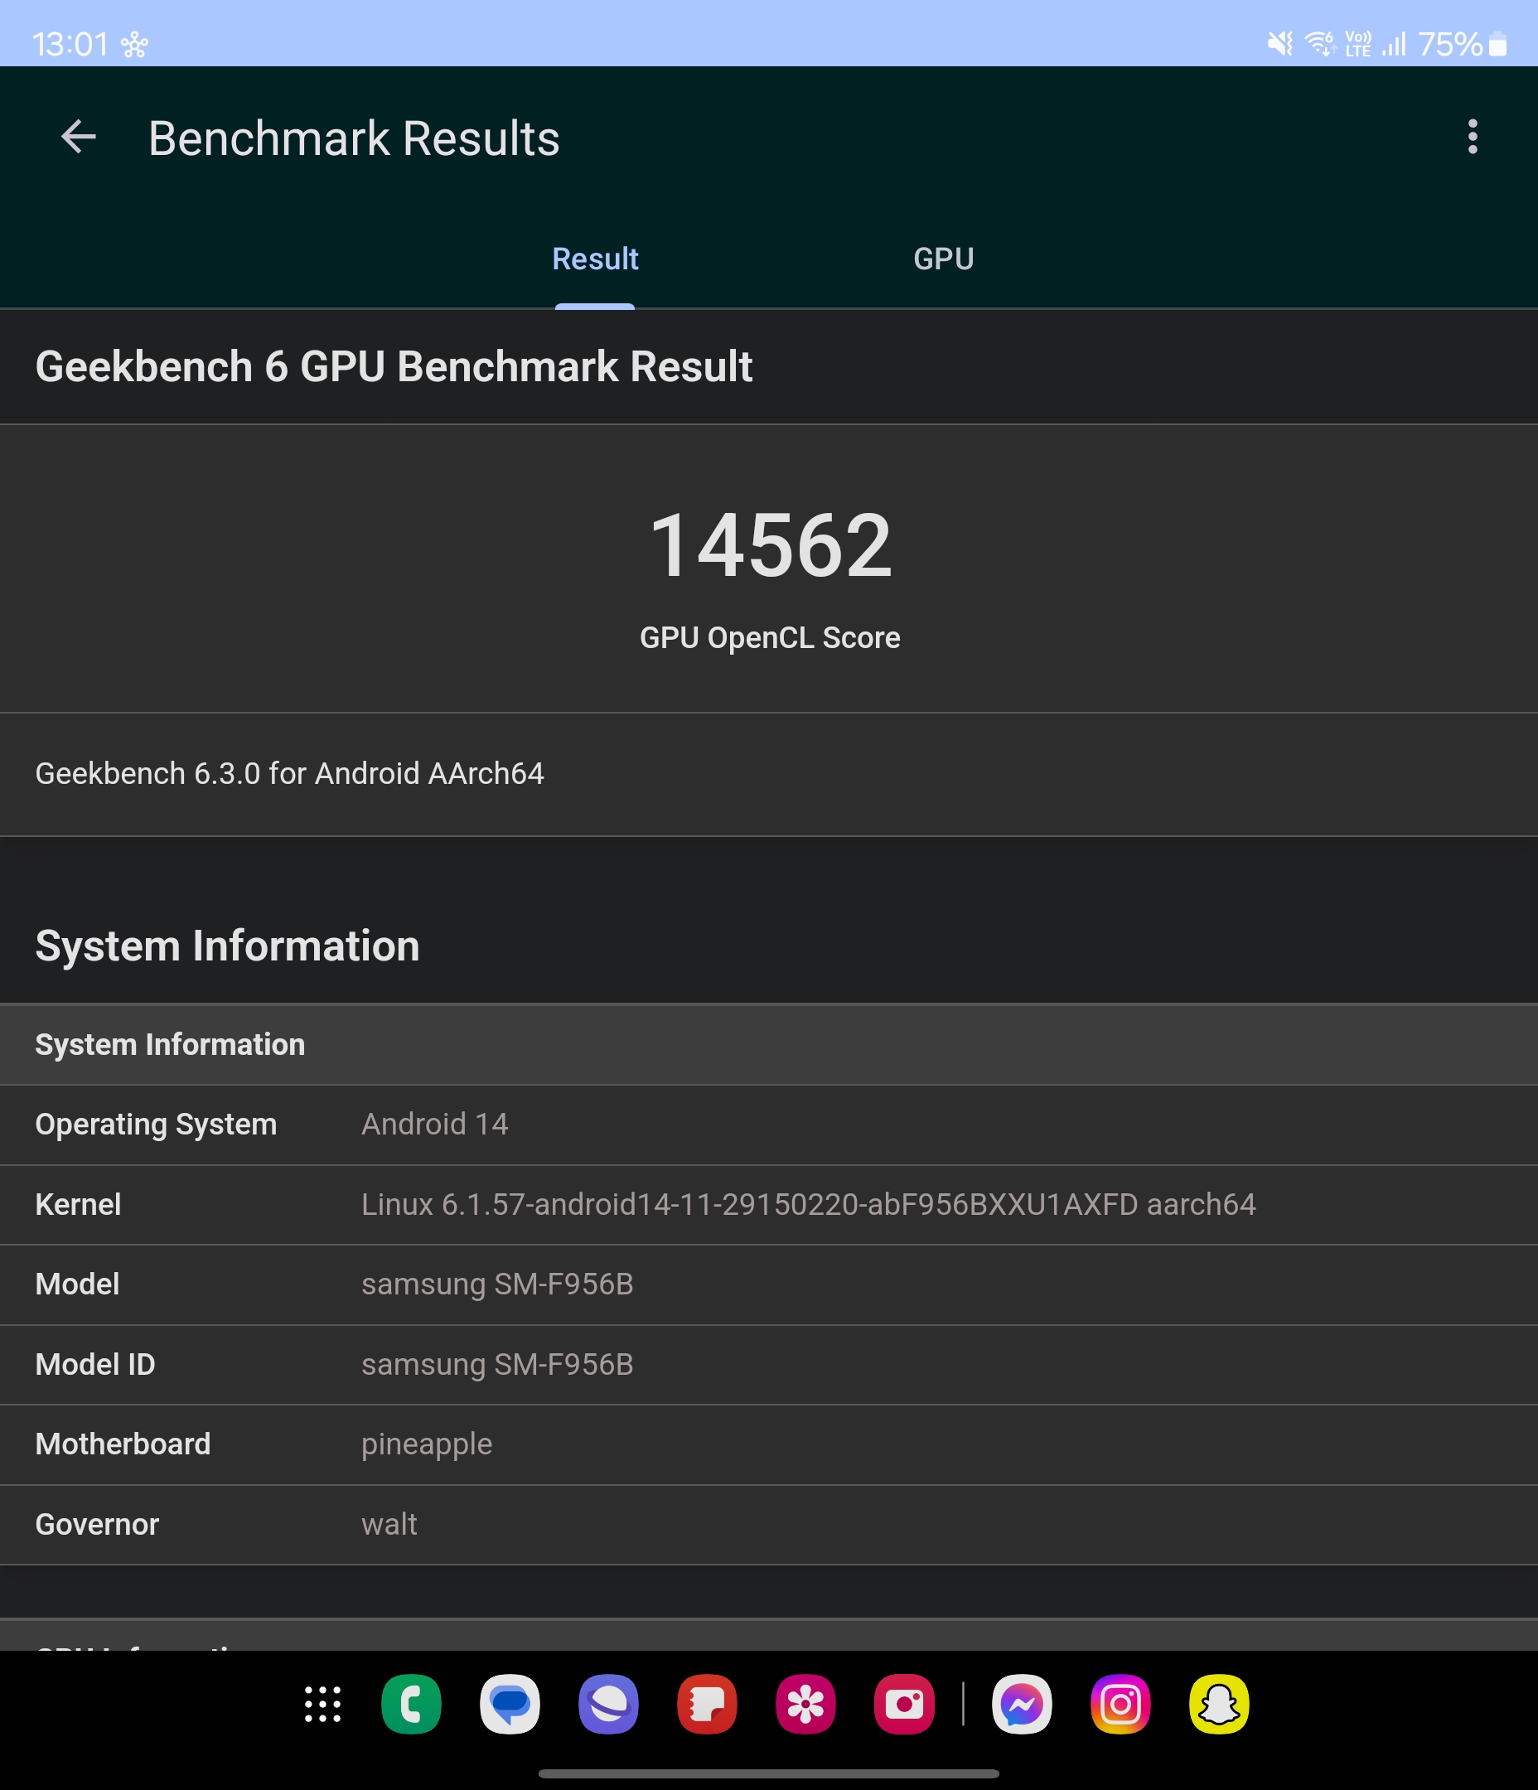Viewport: 1538px width, 1790px height.
Task: Tap the Geekbench 6.3.0 for Android AArch64 line
Action: (289, 773)
